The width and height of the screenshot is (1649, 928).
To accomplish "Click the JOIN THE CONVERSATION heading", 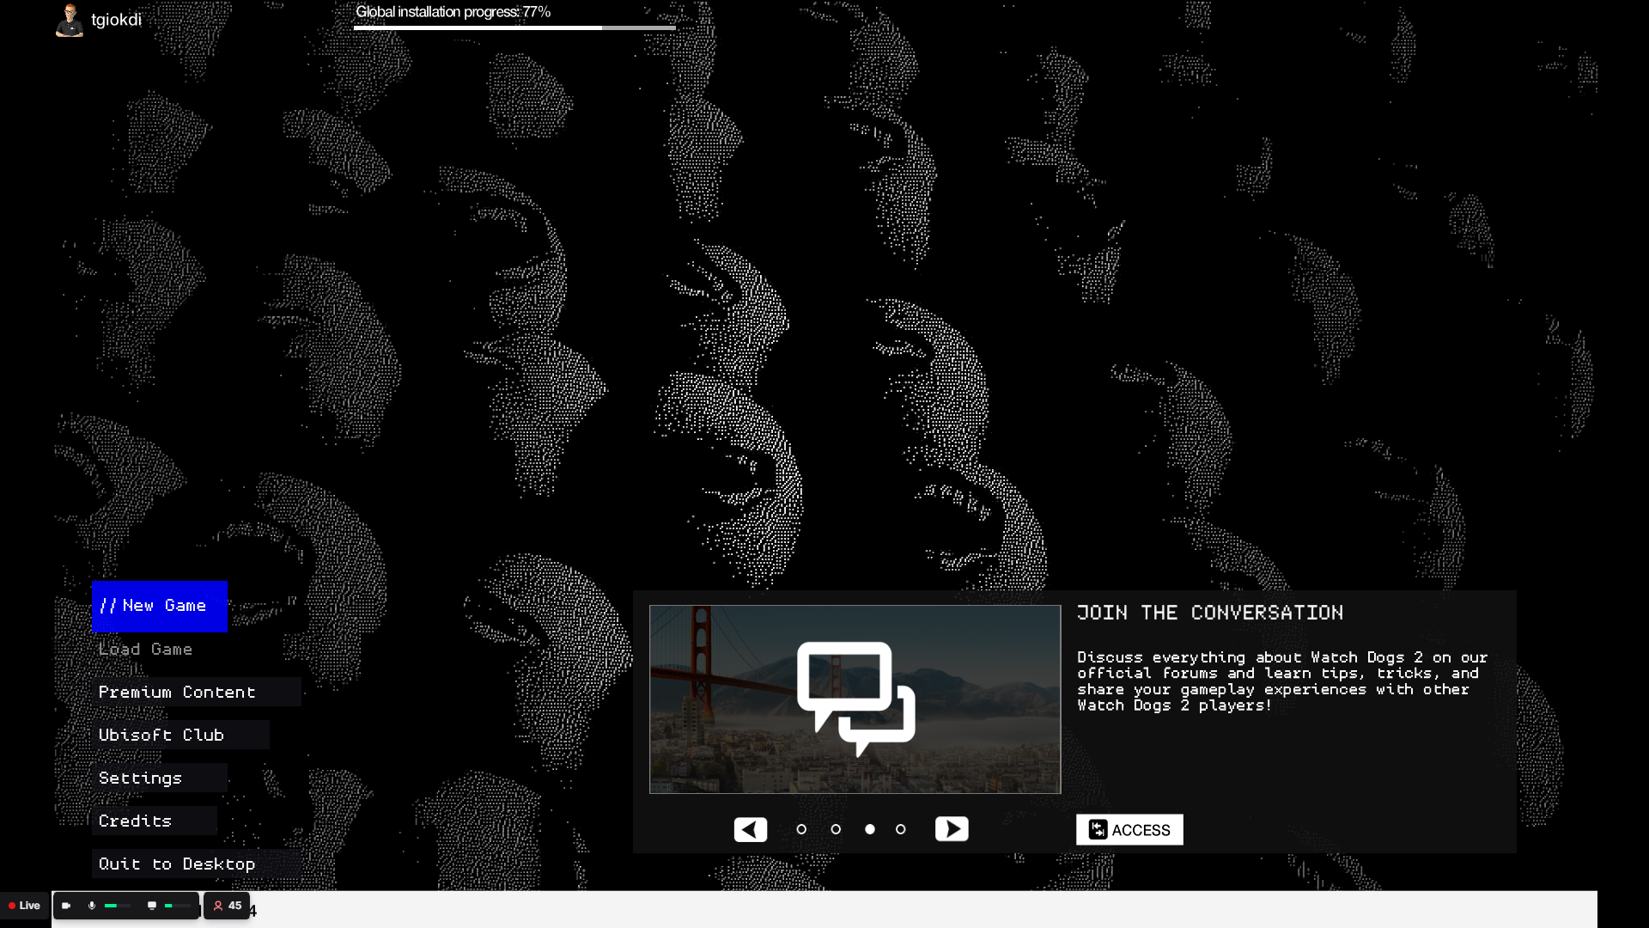I will point(1210,613).
